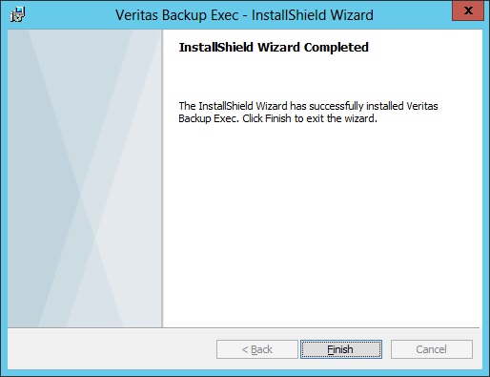This screenshot has width=490, height=377.
Task: Click the 'InstallShield Wizard Completed' heading
Action: pos(274,47)
